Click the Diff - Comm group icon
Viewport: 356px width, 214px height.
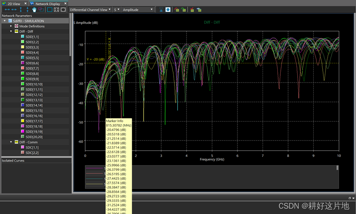tap(16, 142)
